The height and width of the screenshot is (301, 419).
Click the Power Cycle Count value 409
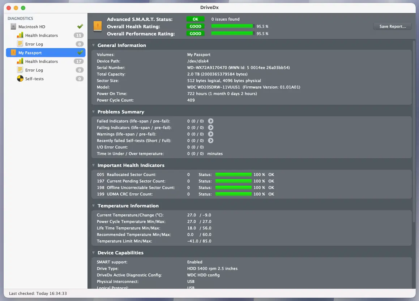191,100
